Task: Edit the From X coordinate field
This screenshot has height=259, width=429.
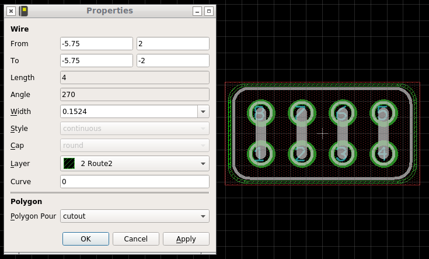Action: 96,44
